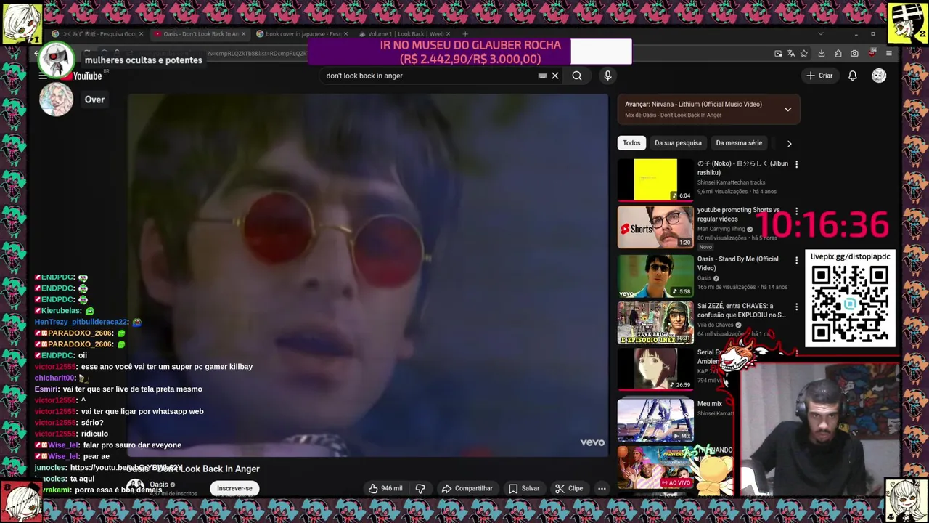Expand the Avançar Nirvana Lithium mix panel
Screen dimensions: 929x523
[787, 110]
